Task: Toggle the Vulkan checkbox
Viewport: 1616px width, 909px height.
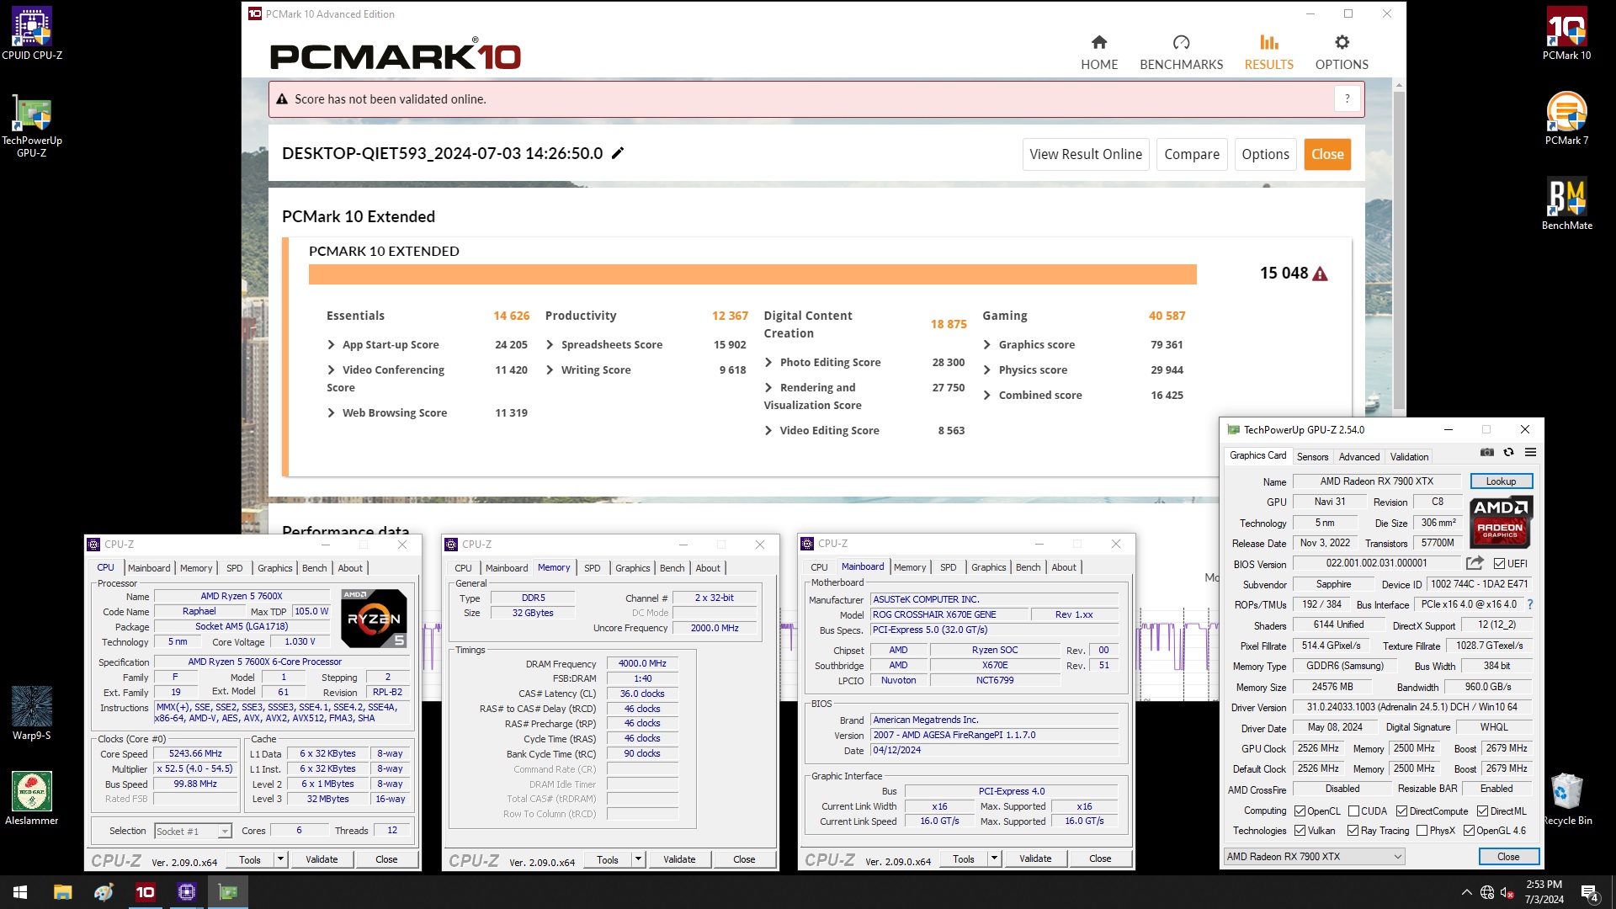Action: pyautogui.click(x=1300, y=831)
